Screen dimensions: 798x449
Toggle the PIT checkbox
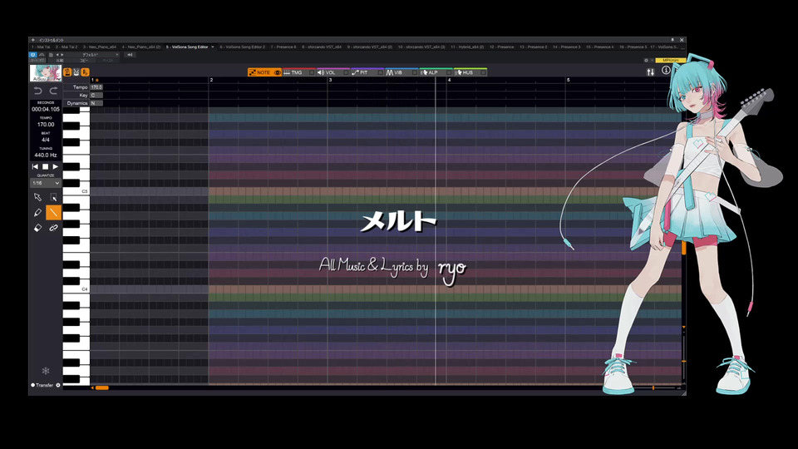pos(380,73)
